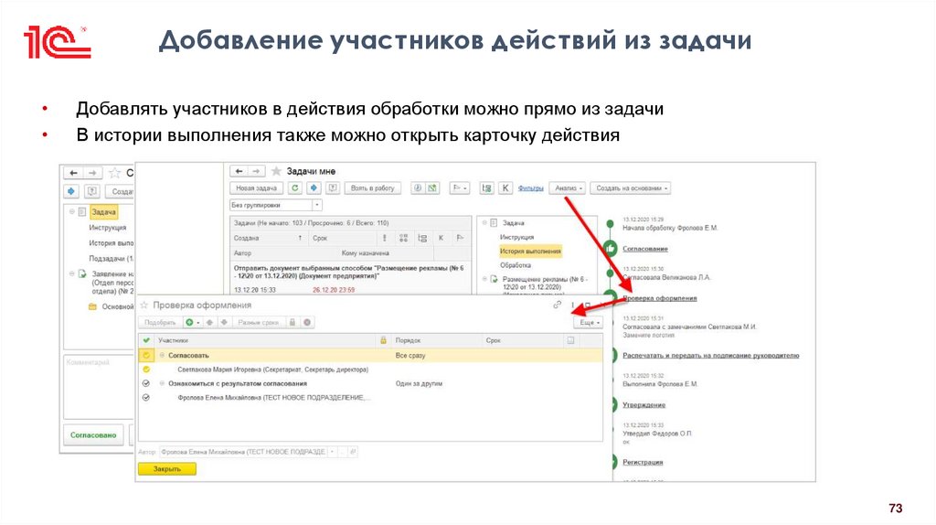
Task: Open the Анализ dropdown menu
Action: 568,188
